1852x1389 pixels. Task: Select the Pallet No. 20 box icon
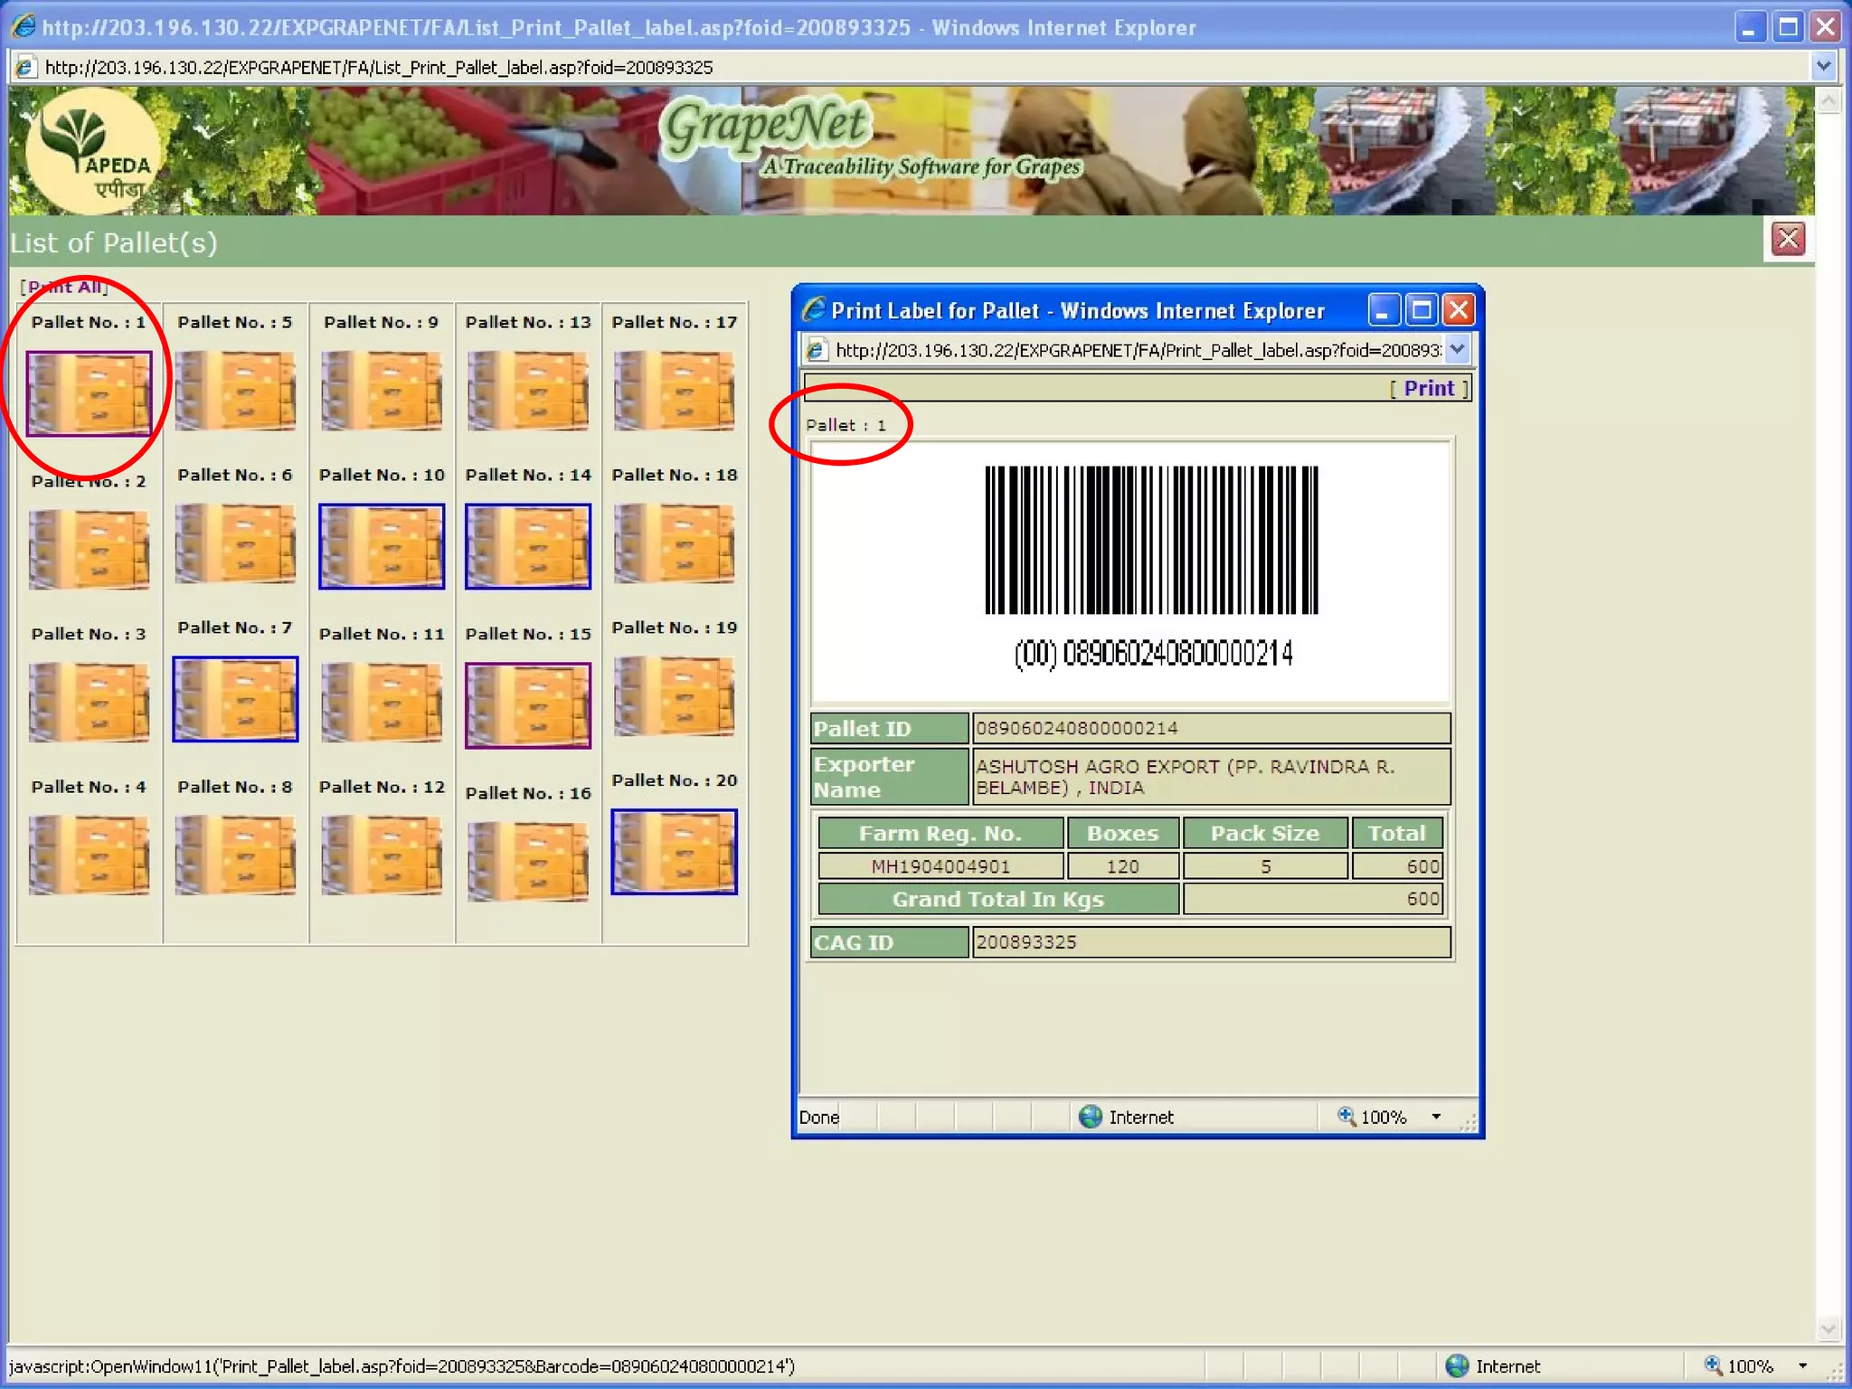[675, 852]
